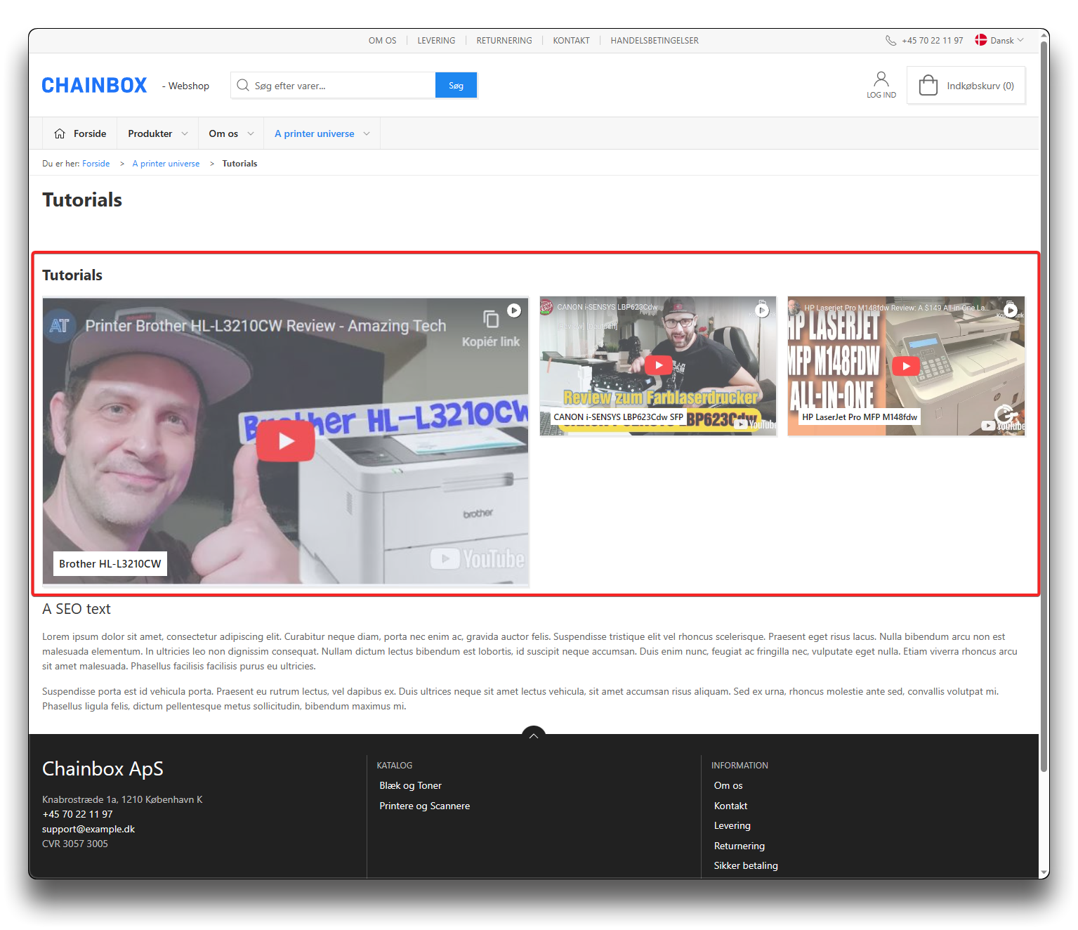Click YouTube logo on Brother video
The image size is (1078, 930).
tap(478, 559)
